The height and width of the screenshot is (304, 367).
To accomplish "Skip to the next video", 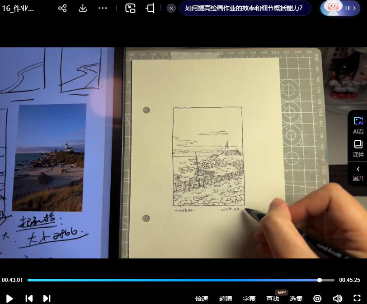I will [x=47, y=298].
